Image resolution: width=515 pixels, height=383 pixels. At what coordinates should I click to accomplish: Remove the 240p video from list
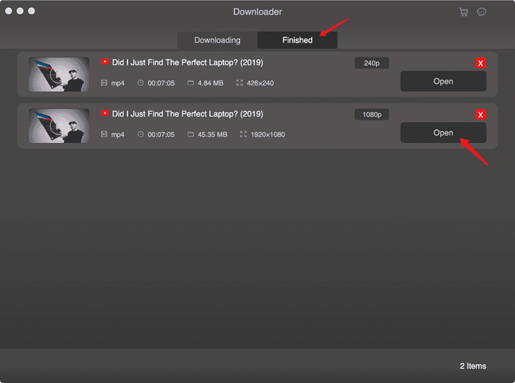pyautogui.click(x=481, y=63)
